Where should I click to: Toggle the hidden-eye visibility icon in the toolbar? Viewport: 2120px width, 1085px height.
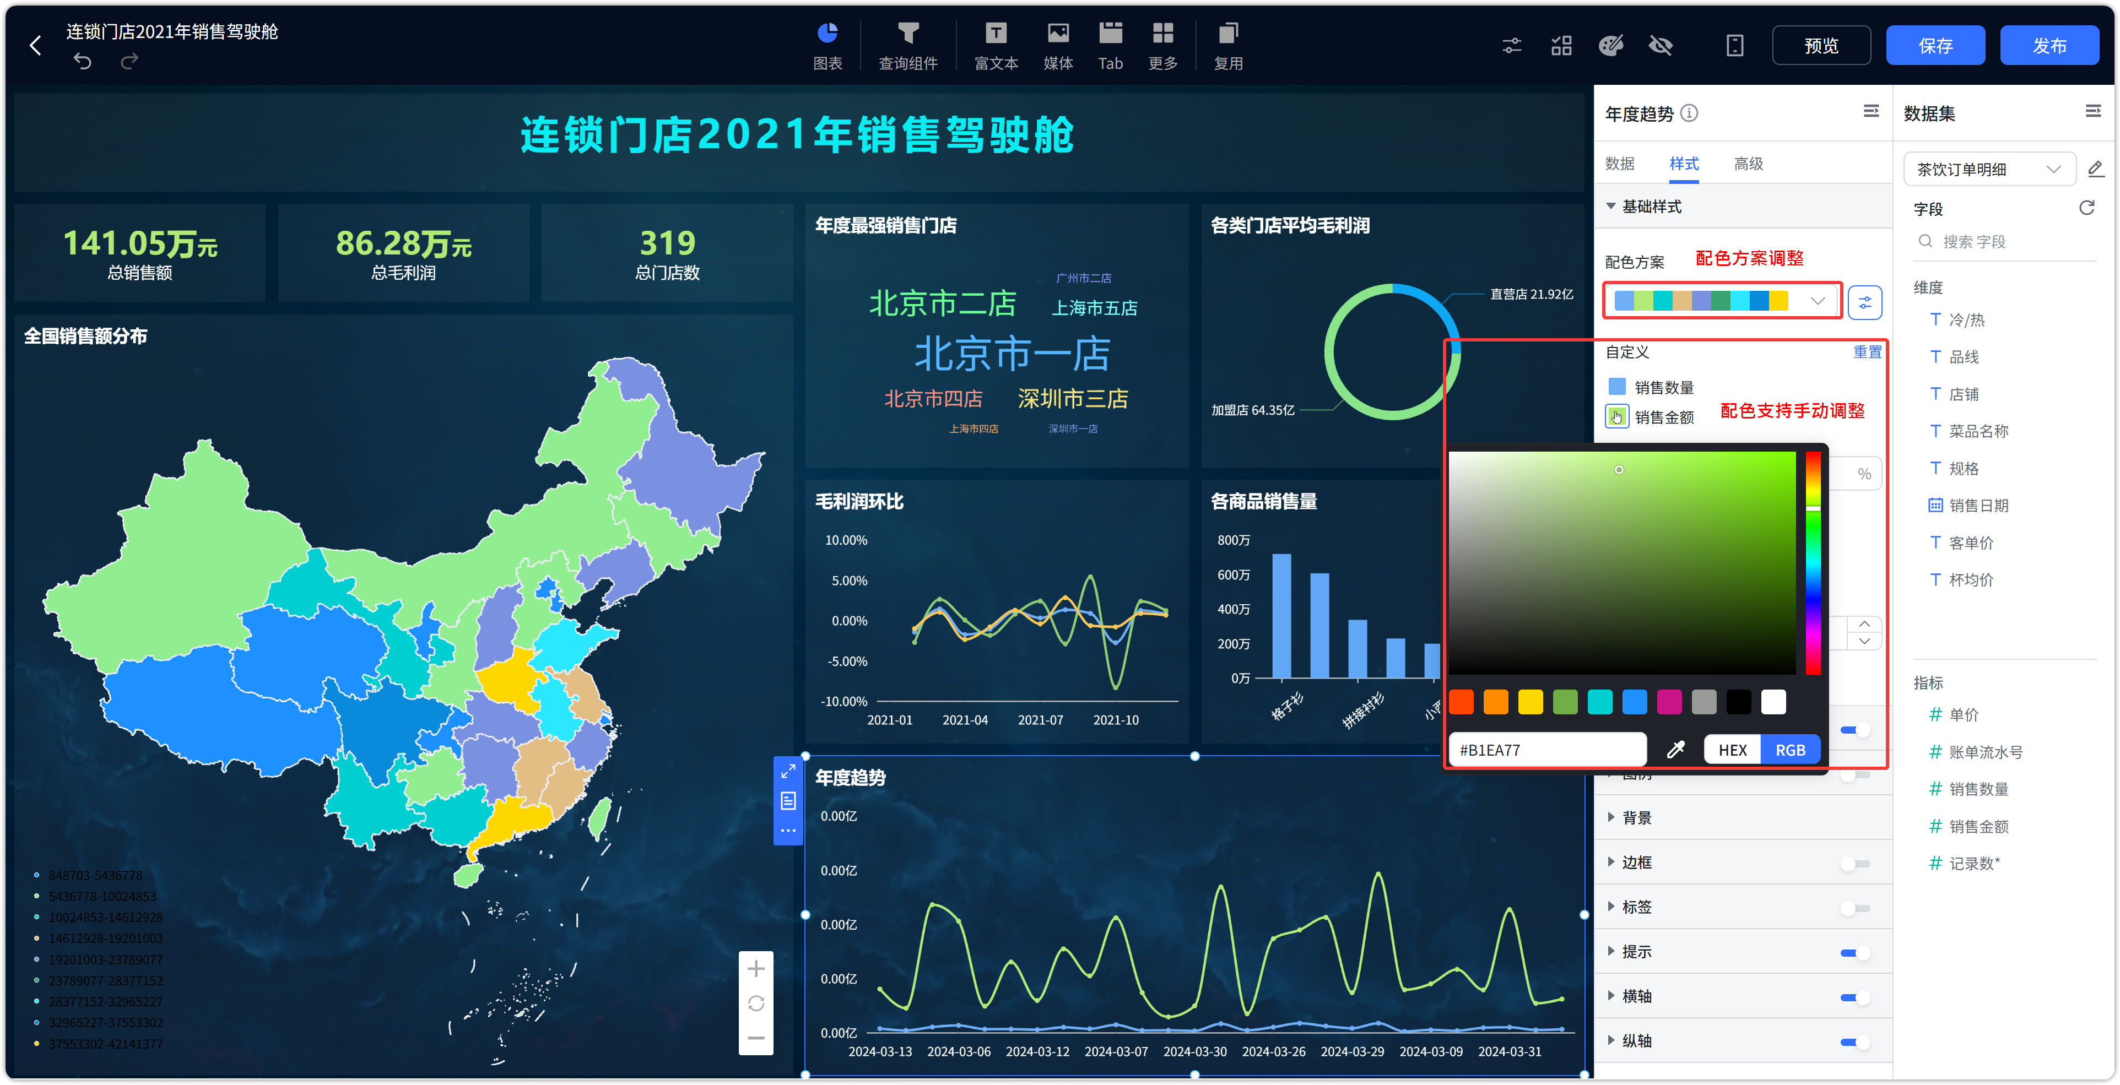point(1661,45)
